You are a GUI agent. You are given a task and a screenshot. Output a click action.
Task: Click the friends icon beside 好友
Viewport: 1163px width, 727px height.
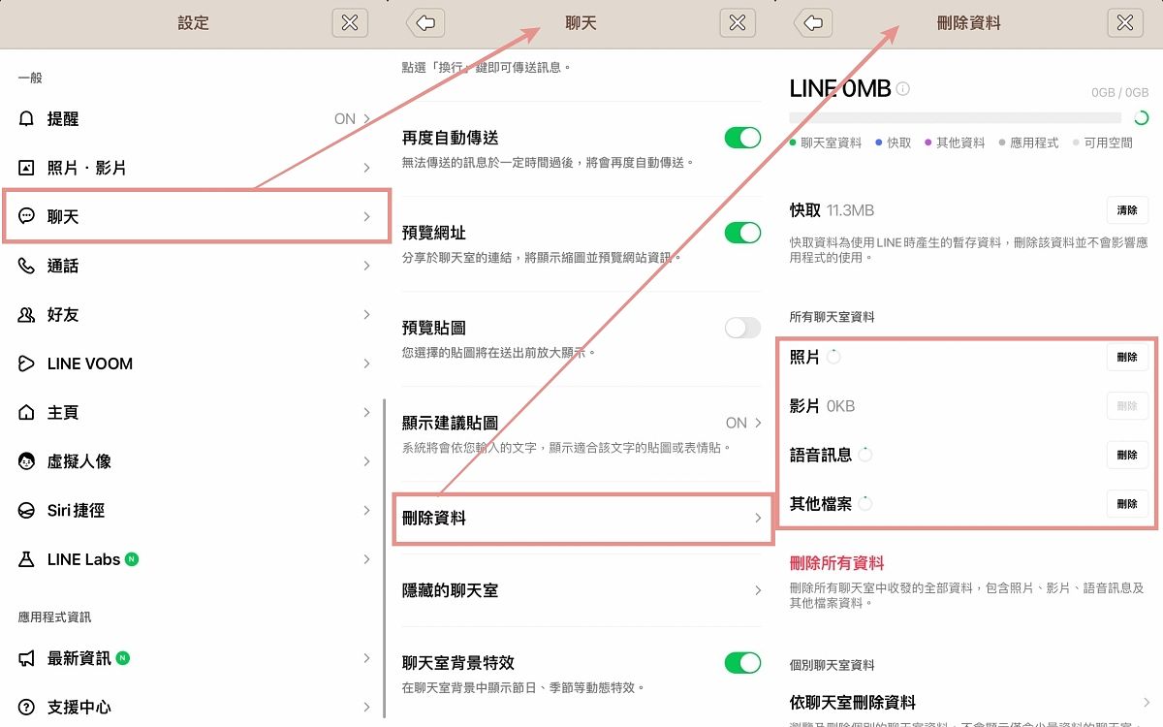[26, 315]
